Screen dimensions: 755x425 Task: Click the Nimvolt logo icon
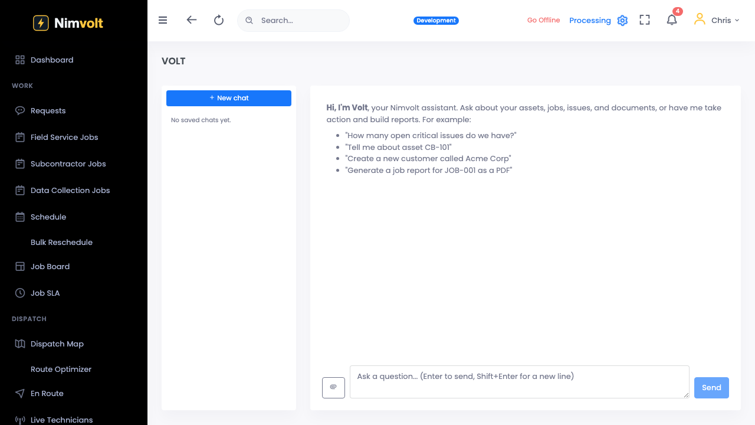click(41, 23)
